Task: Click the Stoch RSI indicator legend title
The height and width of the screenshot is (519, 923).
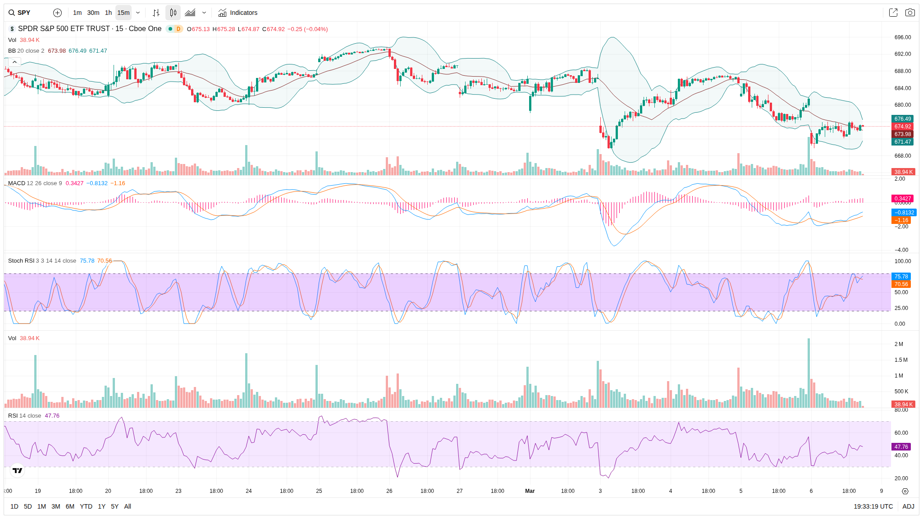Action: pos(21,260)
